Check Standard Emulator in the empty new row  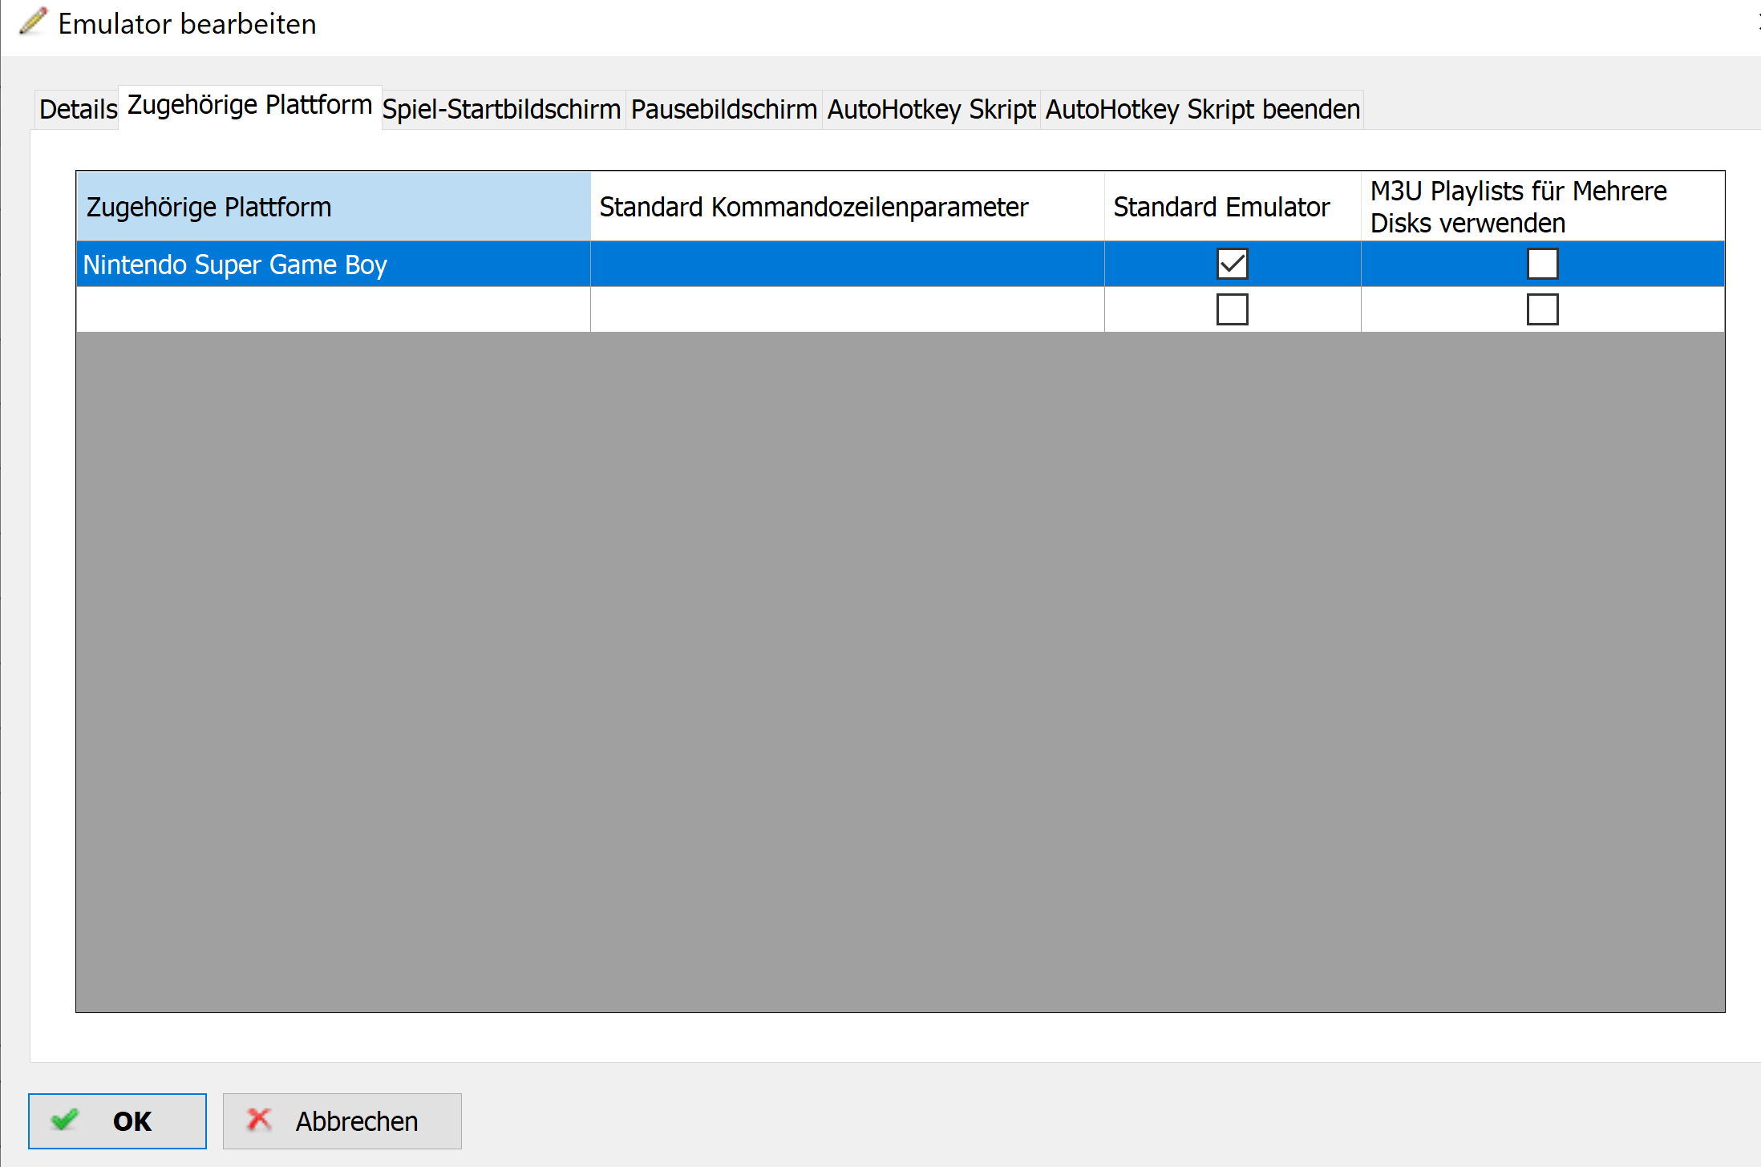pos(1233,309)
